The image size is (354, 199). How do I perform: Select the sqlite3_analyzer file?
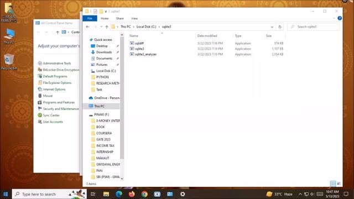click(145, 54)
